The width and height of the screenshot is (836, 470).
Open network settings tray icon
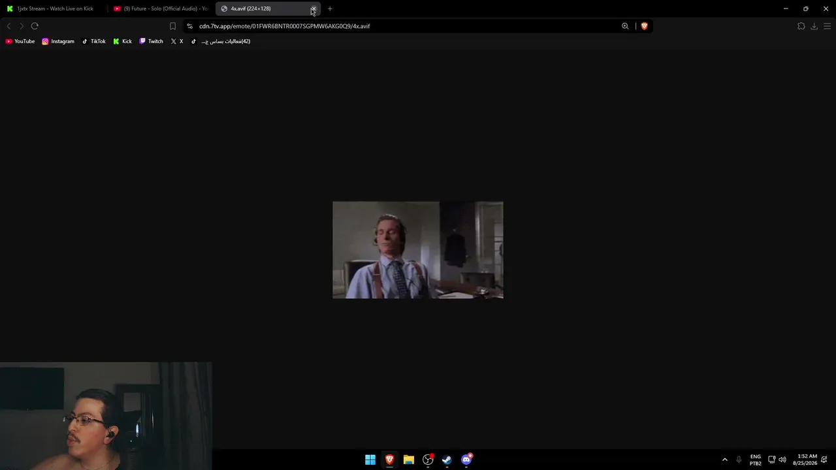point(771,460)
